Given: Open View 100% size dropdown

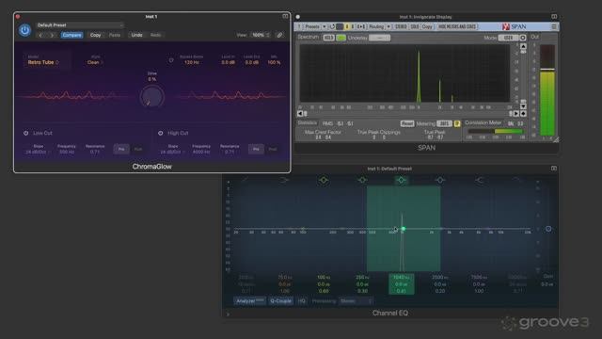Looking at the screenshot, I should 261,35.
